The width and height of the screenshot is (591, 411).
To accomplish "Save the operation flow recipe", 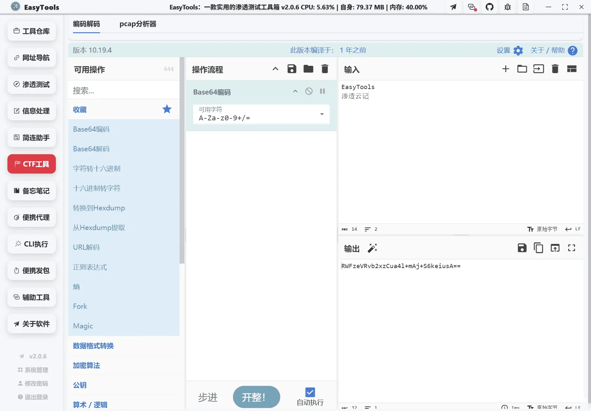I will [x=292, y=69].
